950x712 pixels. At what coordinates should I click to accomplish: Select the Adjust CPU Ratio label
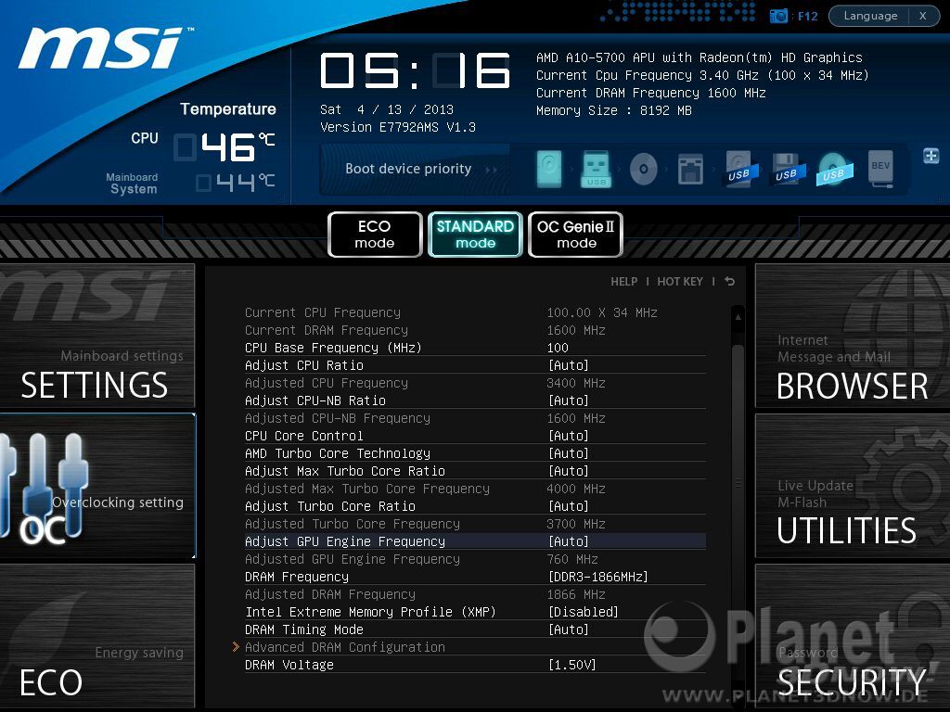coord(304,365)
